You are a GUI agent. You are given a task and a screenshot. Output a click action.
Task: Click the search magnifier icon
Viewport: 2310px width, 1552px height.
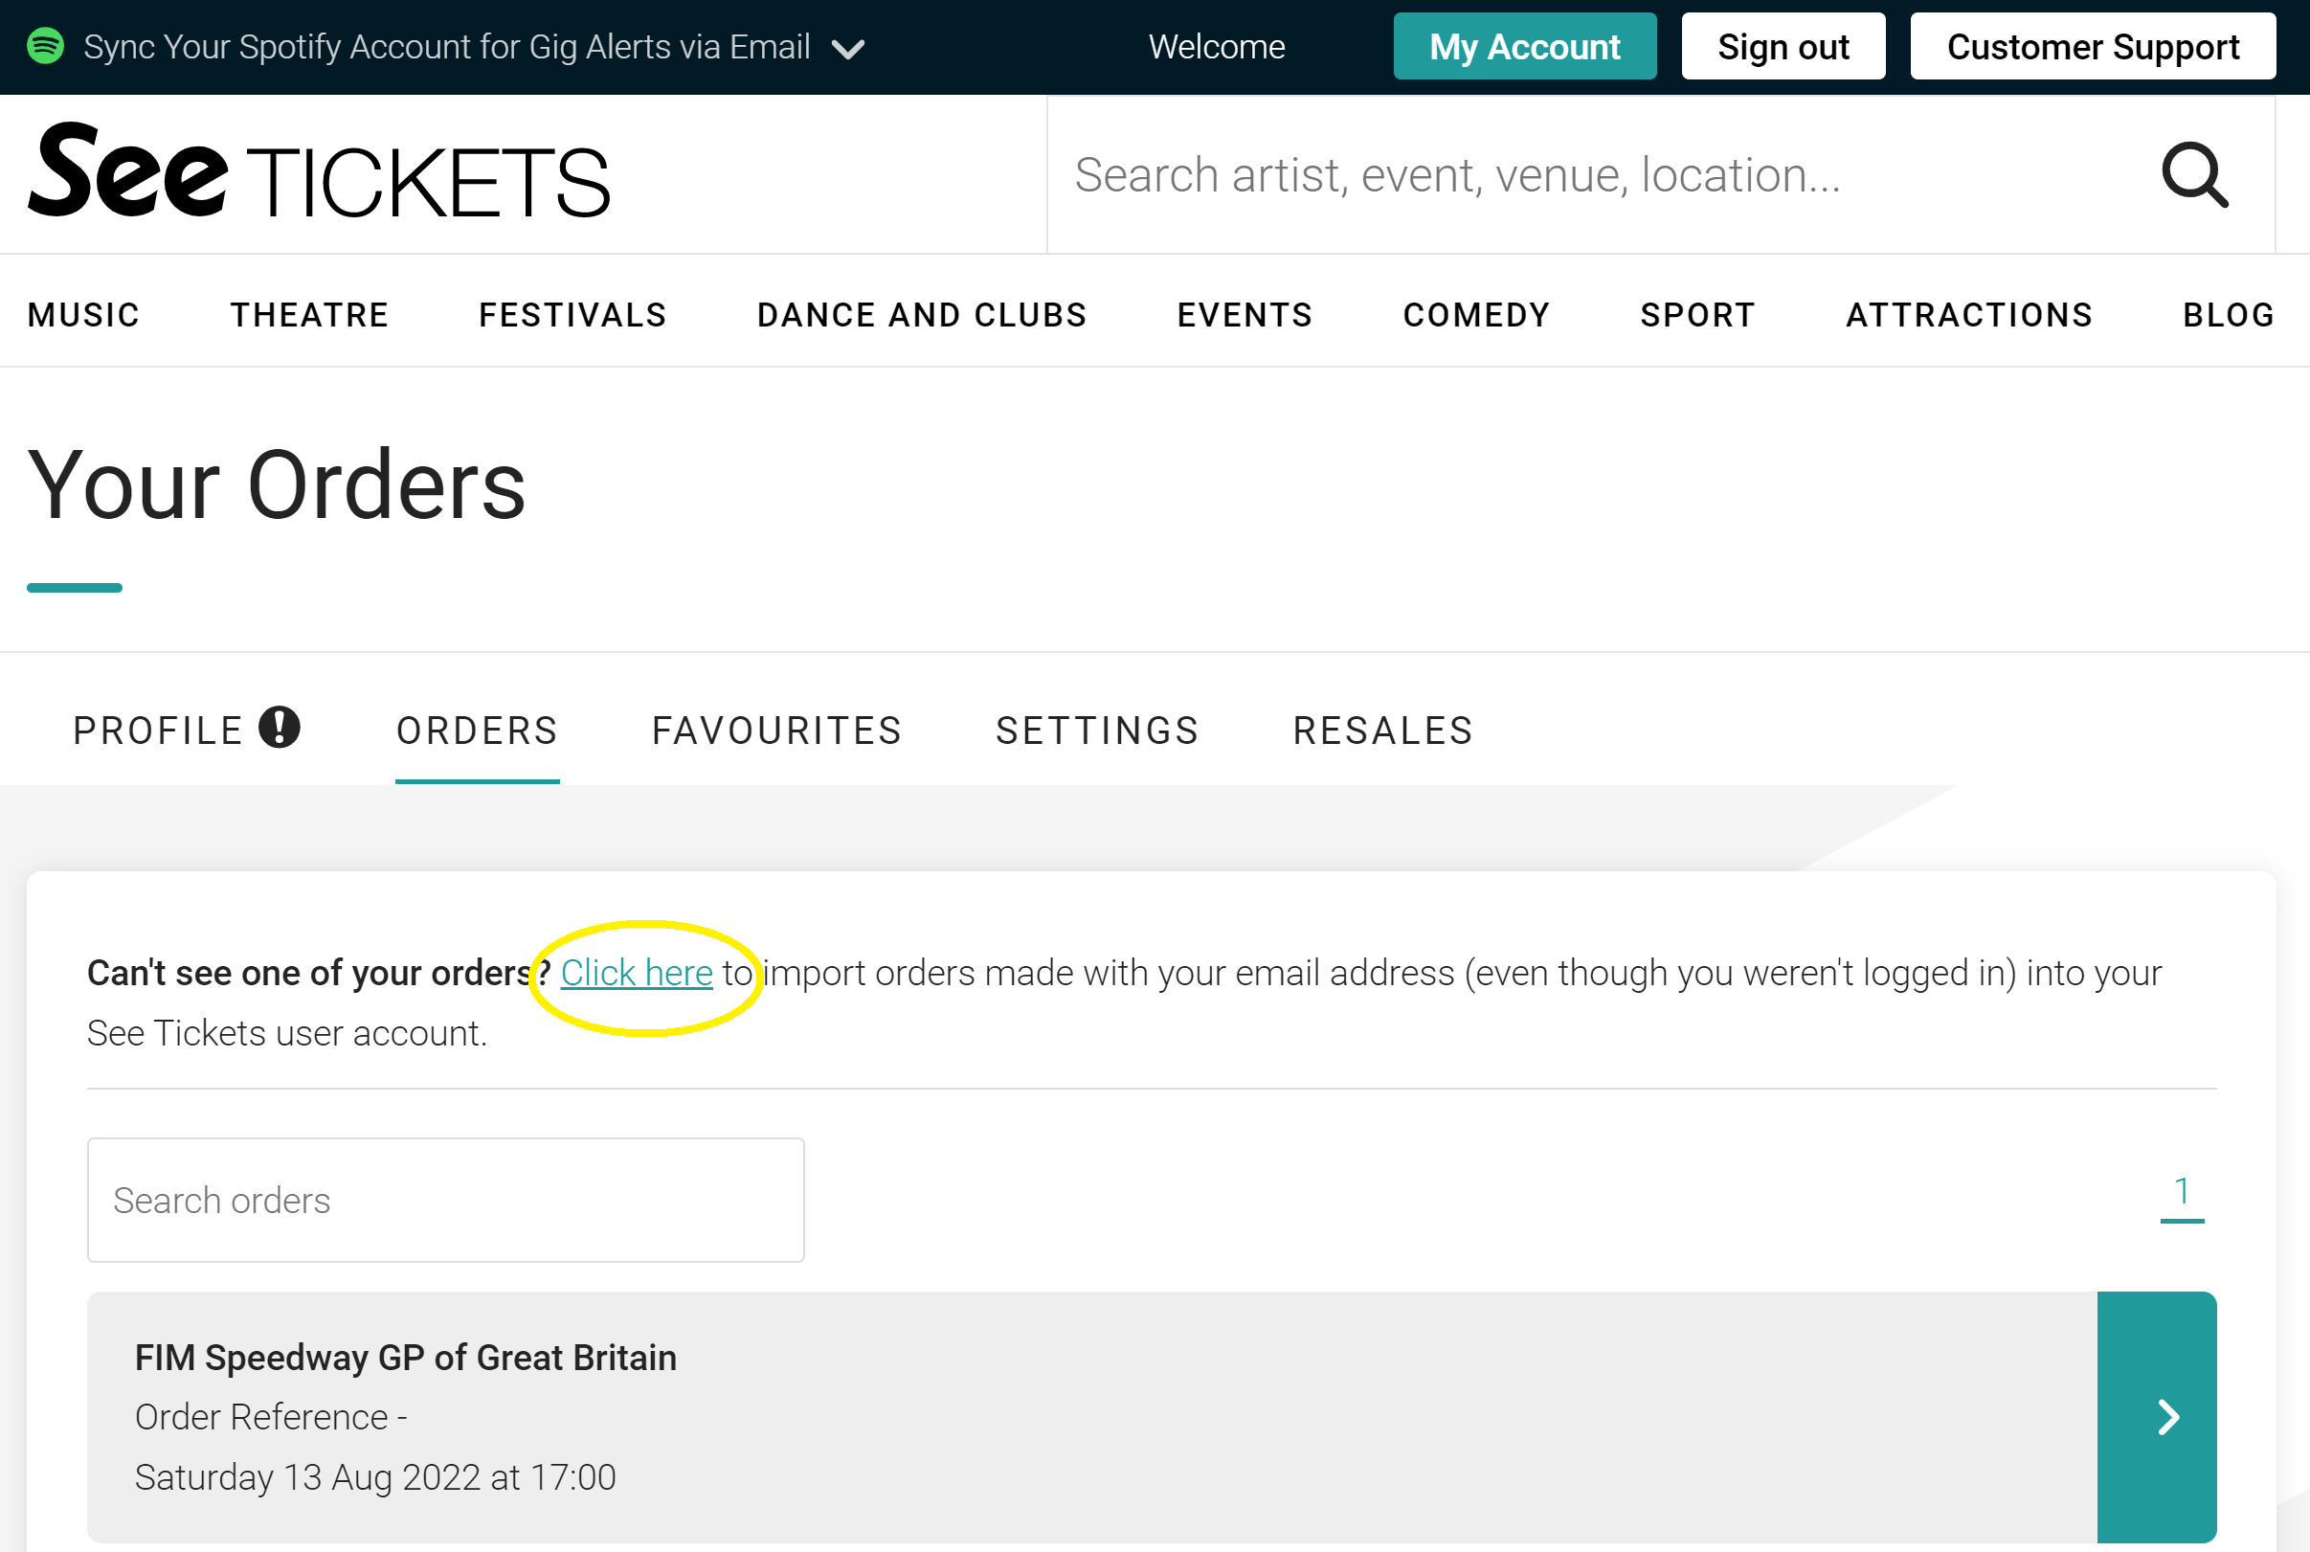pos(2194,175)
